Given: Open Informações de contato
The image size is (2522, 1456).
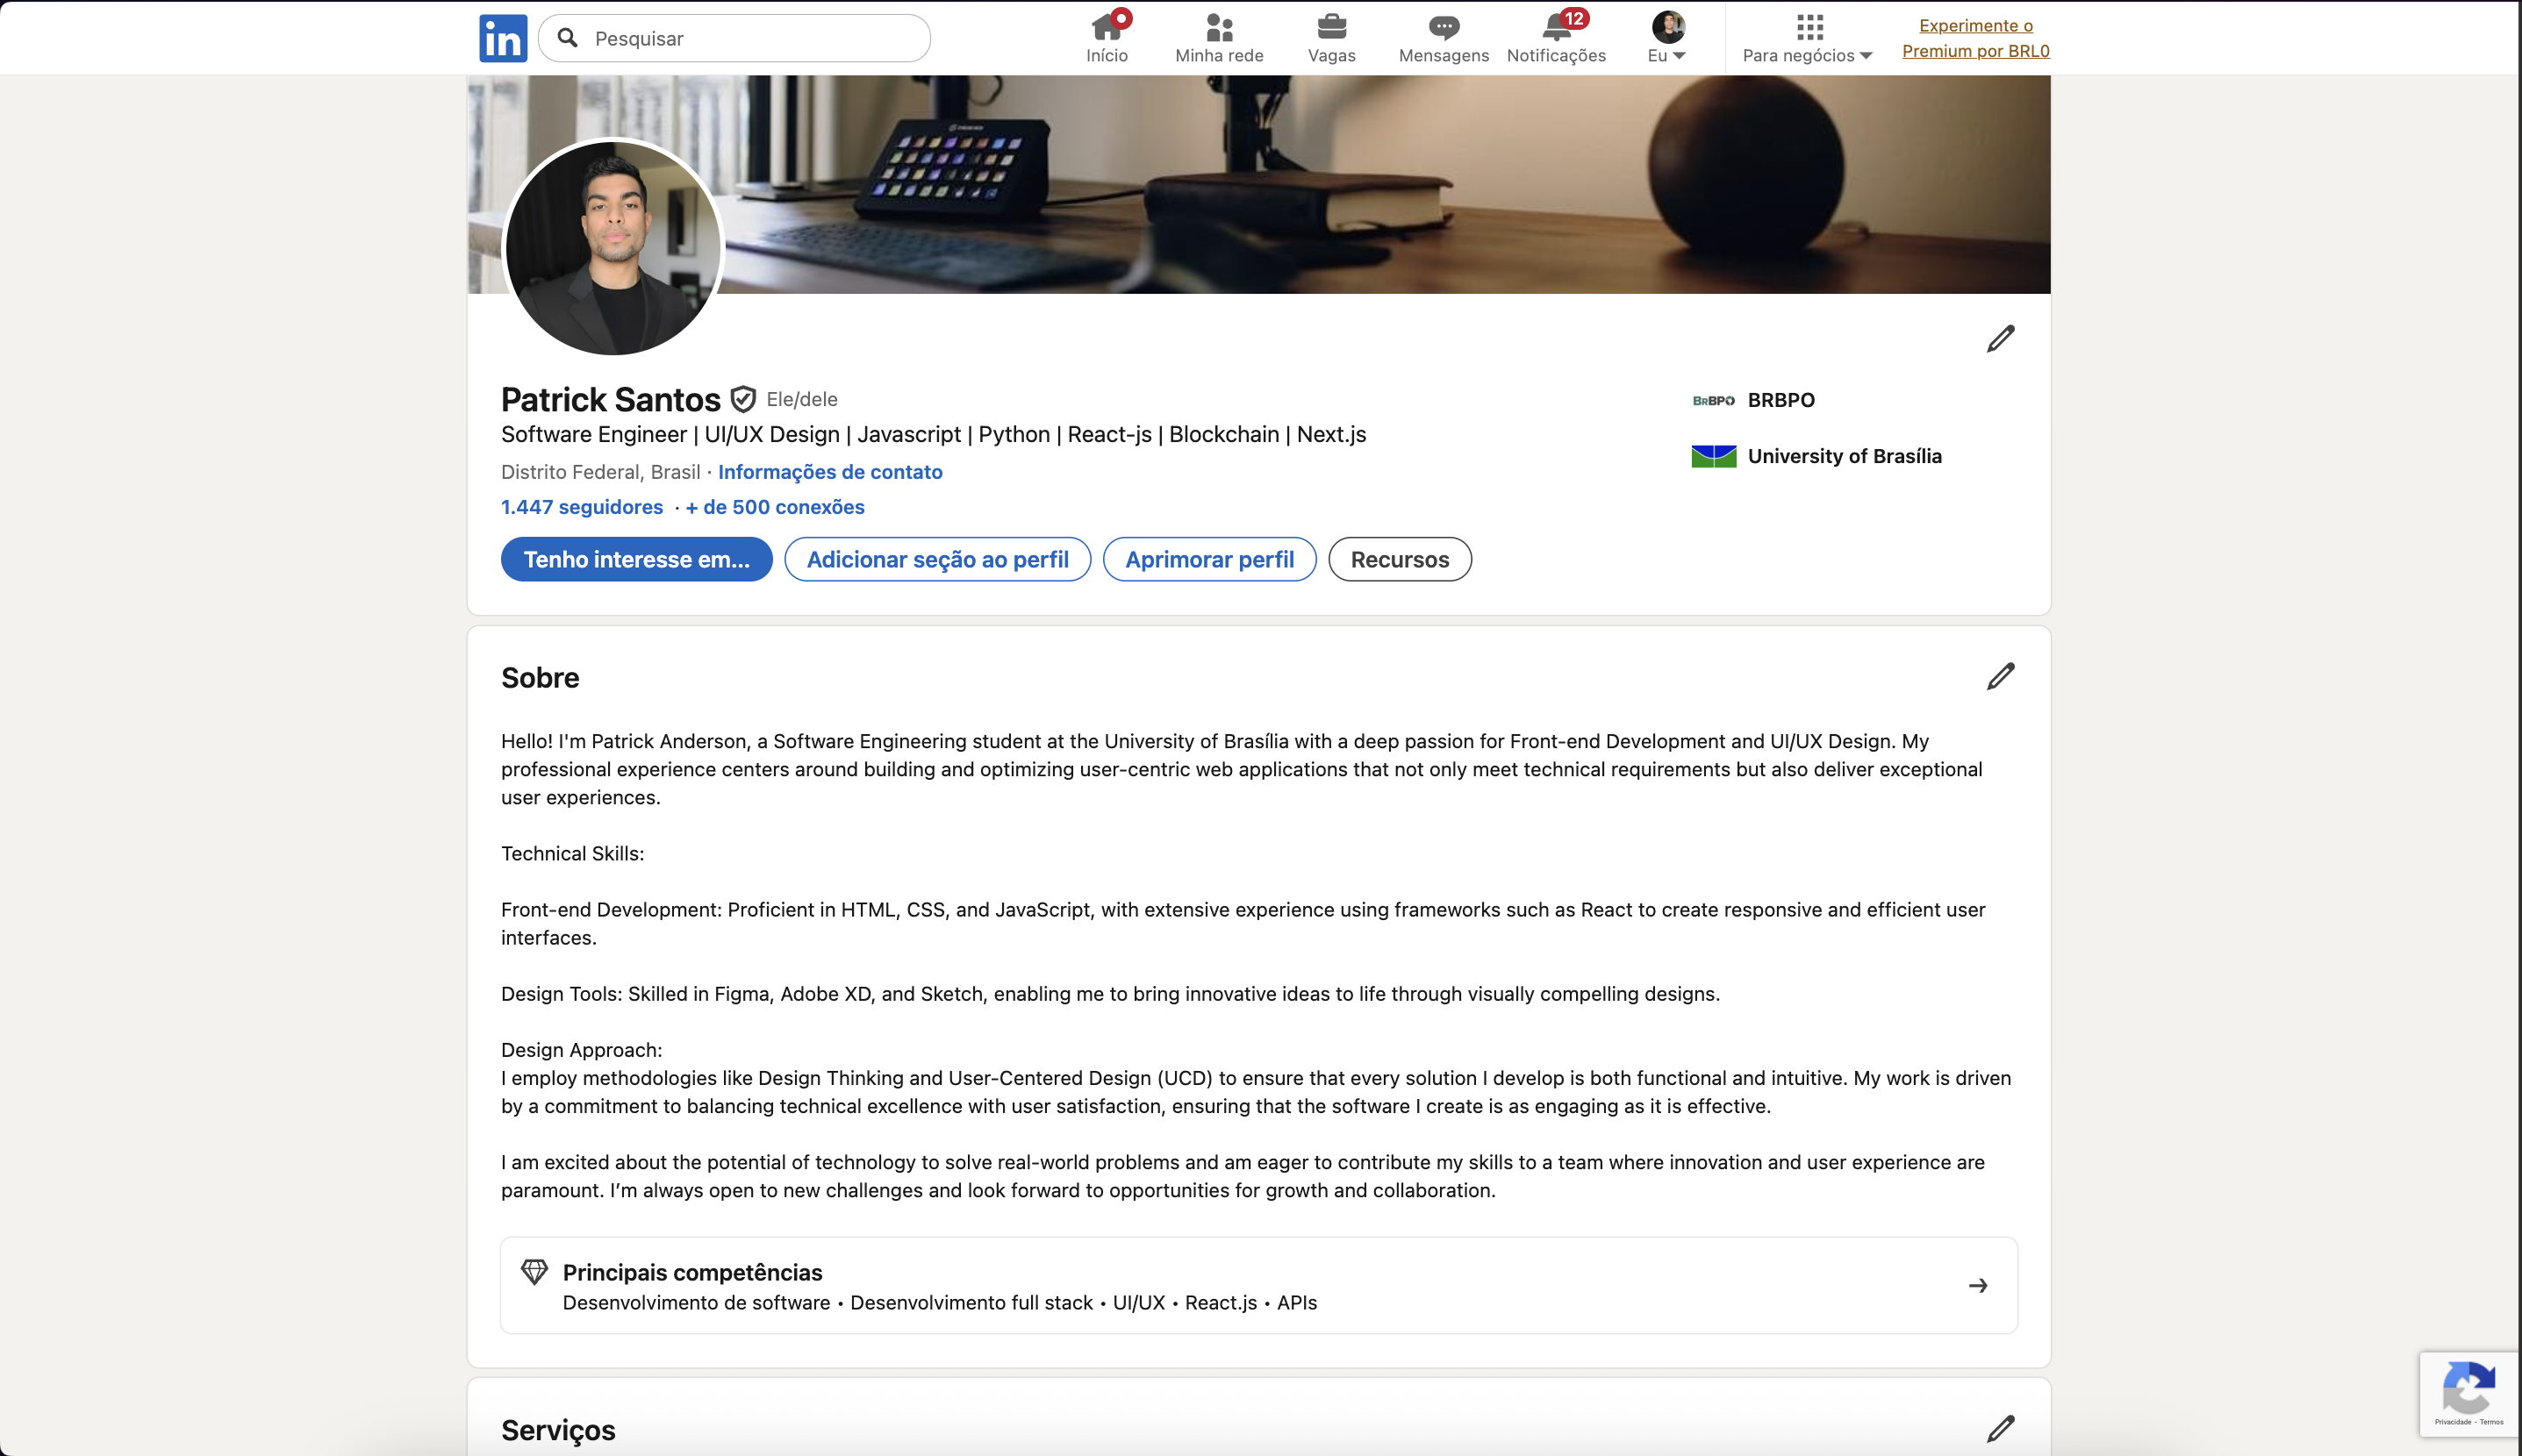Looking at the screenshot, I should (829, 471).
